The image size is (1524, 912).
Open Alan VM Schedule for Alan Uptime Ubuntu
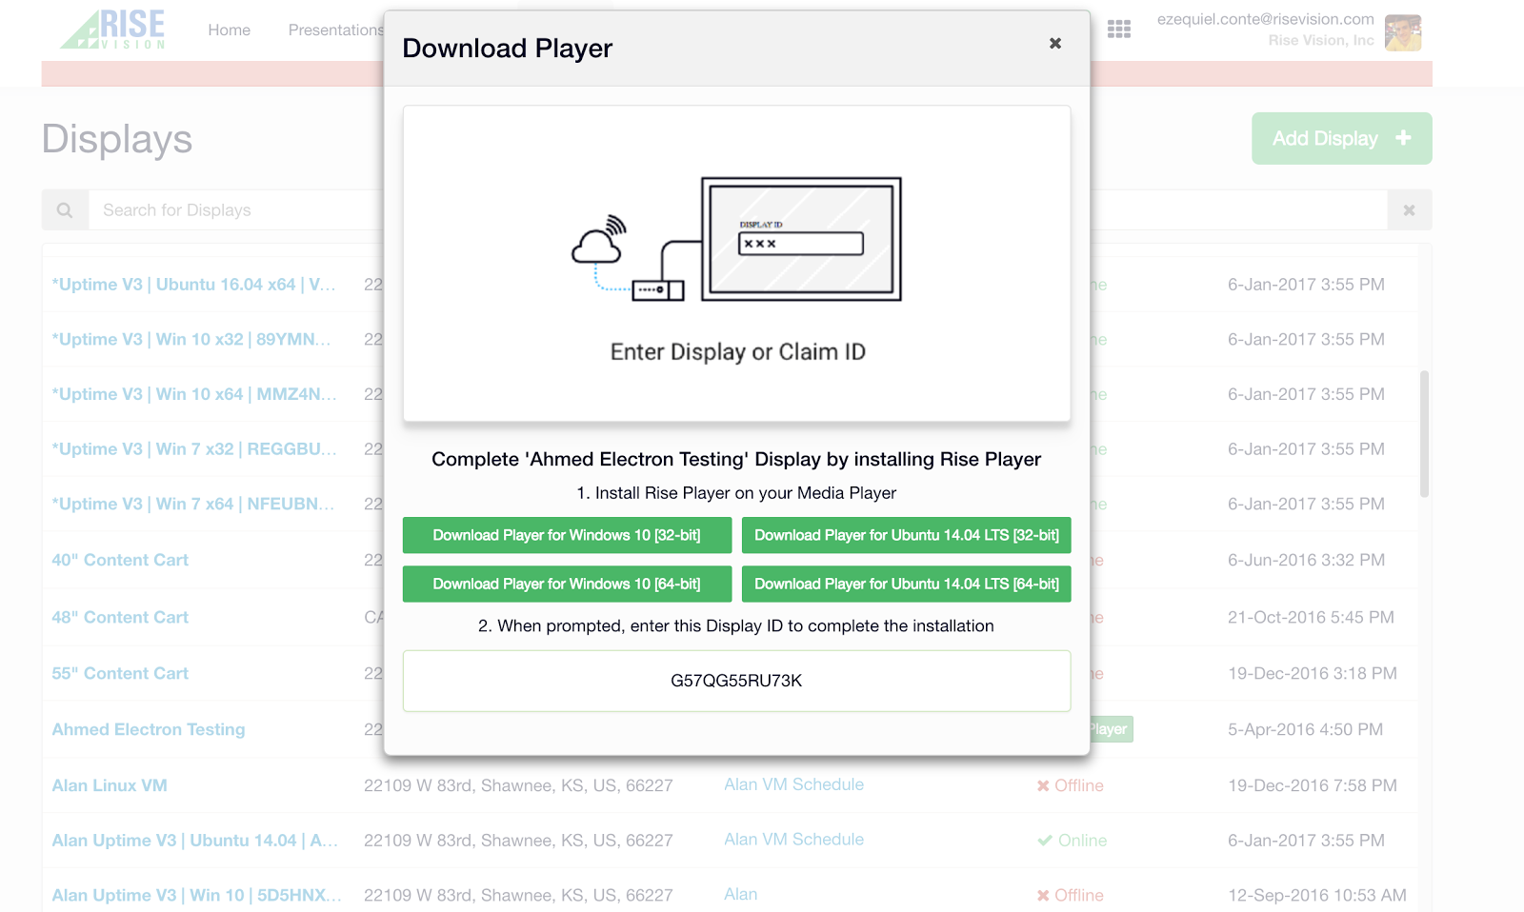(x=794, y=840)
